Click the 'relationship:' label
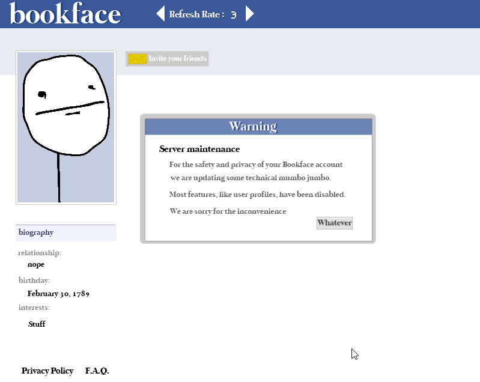Viewport: 480px width, 382px height. pyautogui.click(x=40, y=253)
